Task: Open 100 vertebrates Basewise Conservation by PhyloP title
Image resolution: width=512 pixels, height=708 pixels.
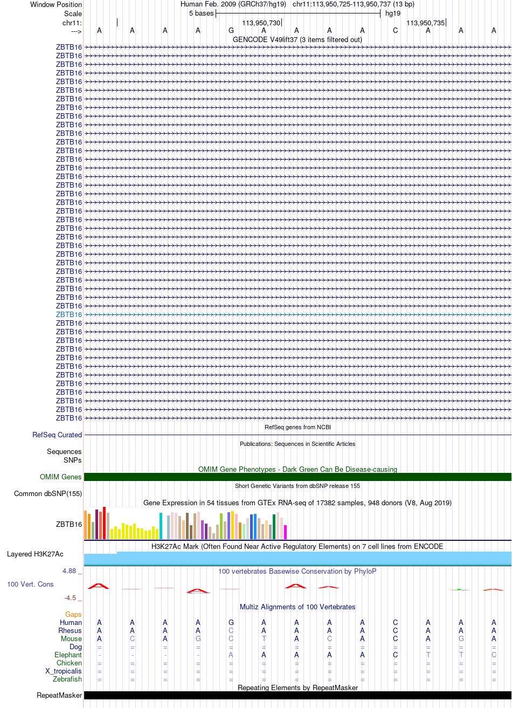Action: (x=297, y=571)
